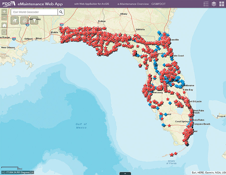Focus the Esri World Geocoder search field
This screenshot has width=226, height=175.
(x=34, y=12)
